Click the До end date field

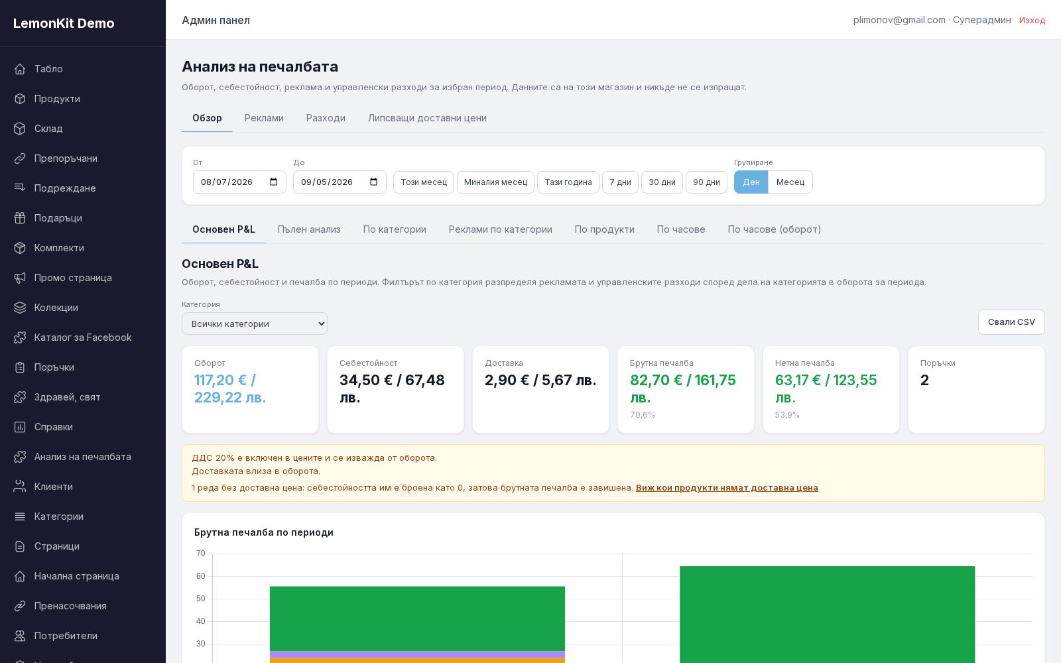(340, 182)
